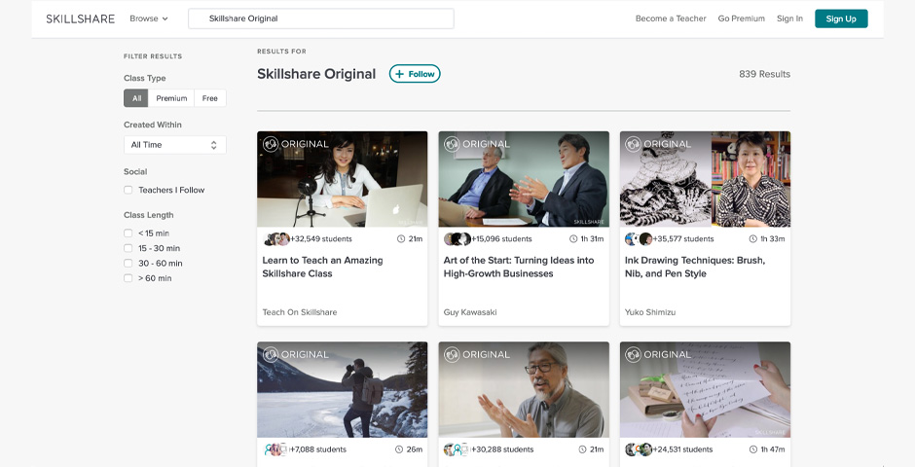Select the Free class type tab
This screenshot has height=467, width=915.
pyautogui.click(x=210, y=98)
